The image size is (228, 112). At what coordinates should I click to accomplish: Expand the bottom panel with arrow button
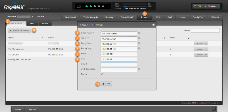click(214, 109)
